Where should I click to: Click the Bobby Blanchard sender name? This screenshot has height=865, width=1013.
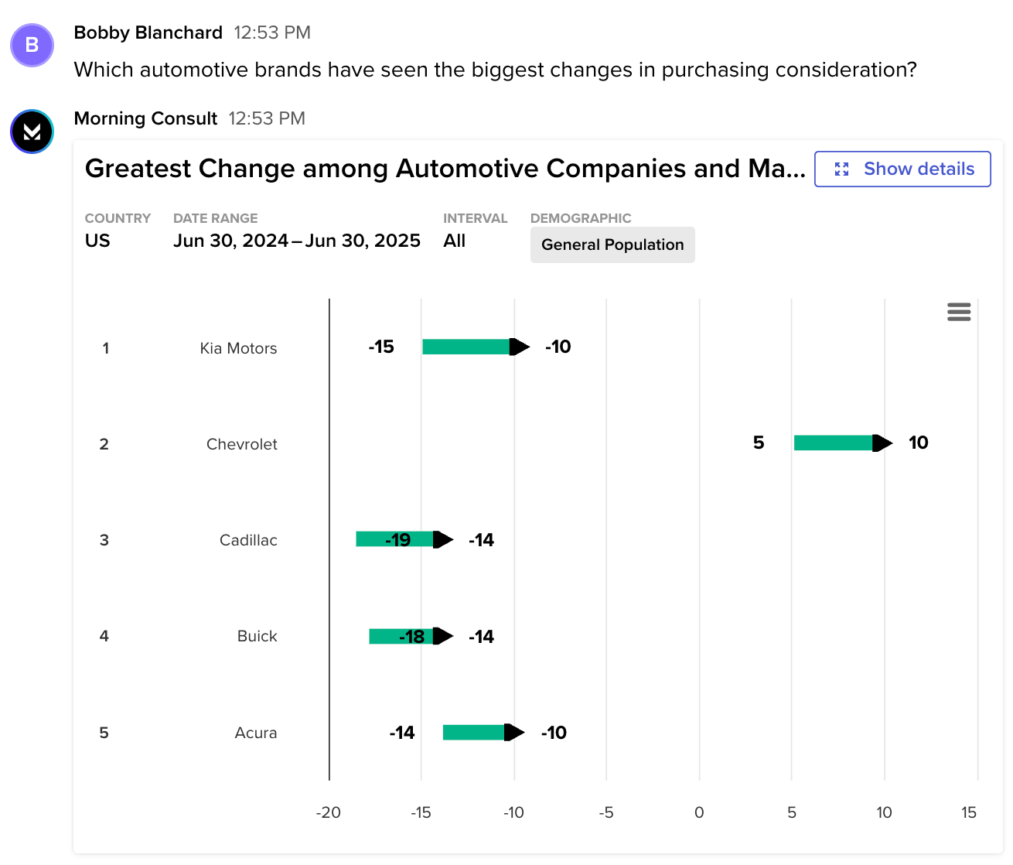[x=148, y=32]
